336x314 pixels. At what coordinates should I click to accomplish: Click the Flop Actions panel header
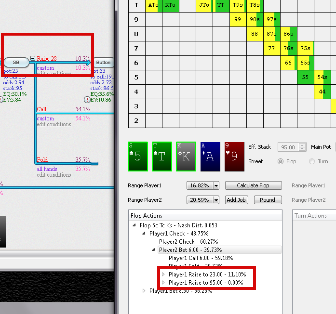point(205,216)
